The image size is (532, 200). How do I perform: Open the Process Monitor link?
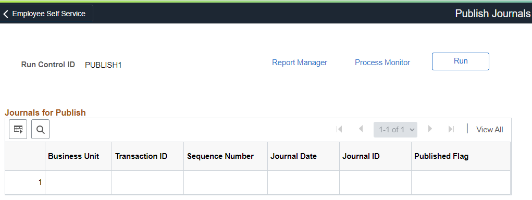(x=382, y=63)
